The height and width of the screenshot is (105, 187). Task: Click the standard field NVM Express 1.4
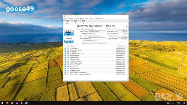coord(108,41)
